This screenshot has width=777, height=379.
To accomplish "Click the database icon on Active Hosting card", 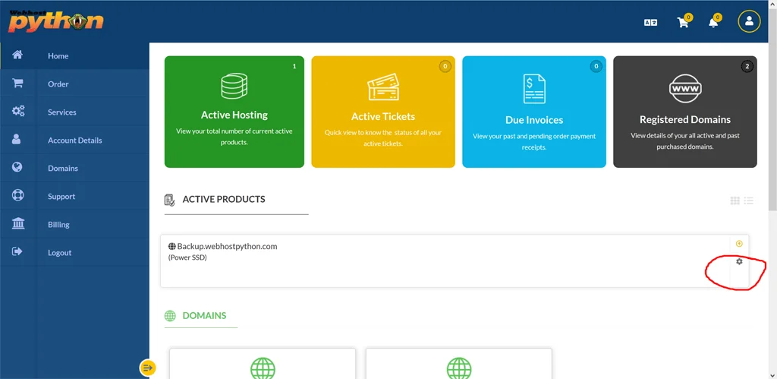I will tap(234, 86).
